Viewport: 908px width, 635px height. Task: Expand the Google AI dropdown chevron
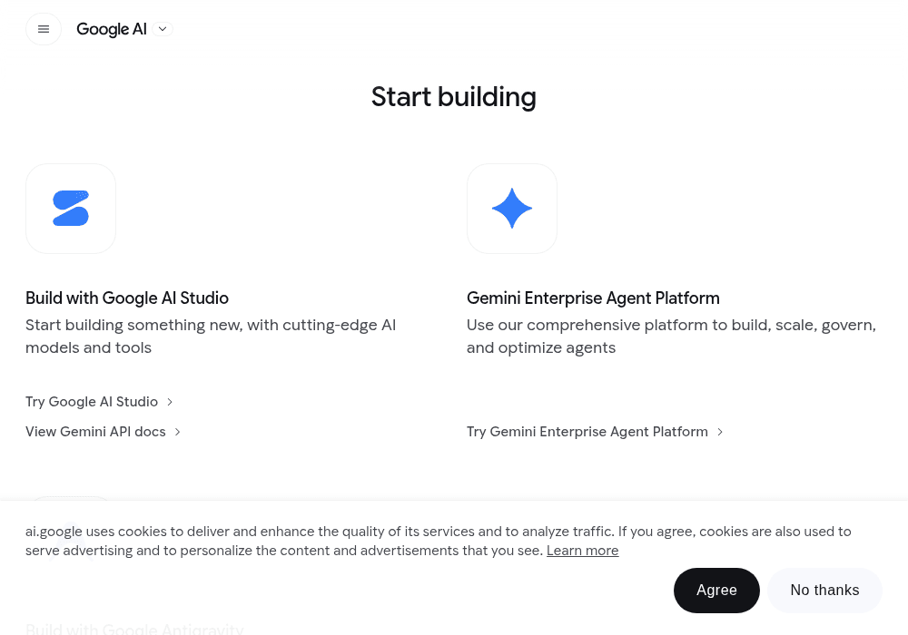click(163, 29)
